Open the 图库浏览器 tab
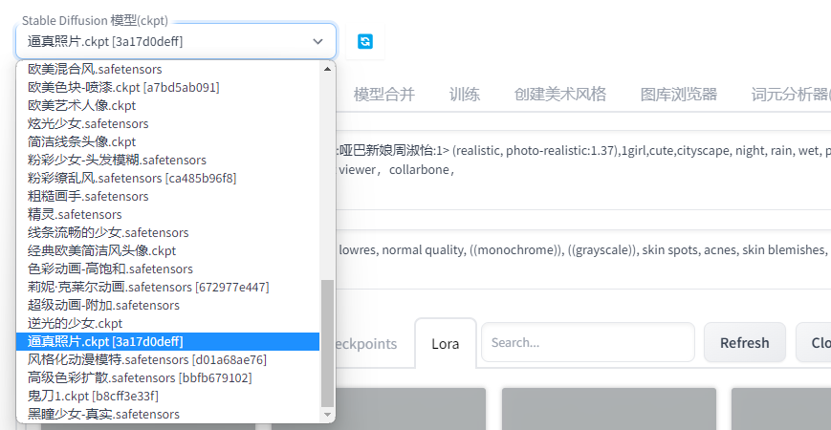Screen dimensions: 831x430 pyautogui.click(x=678, y=95)
